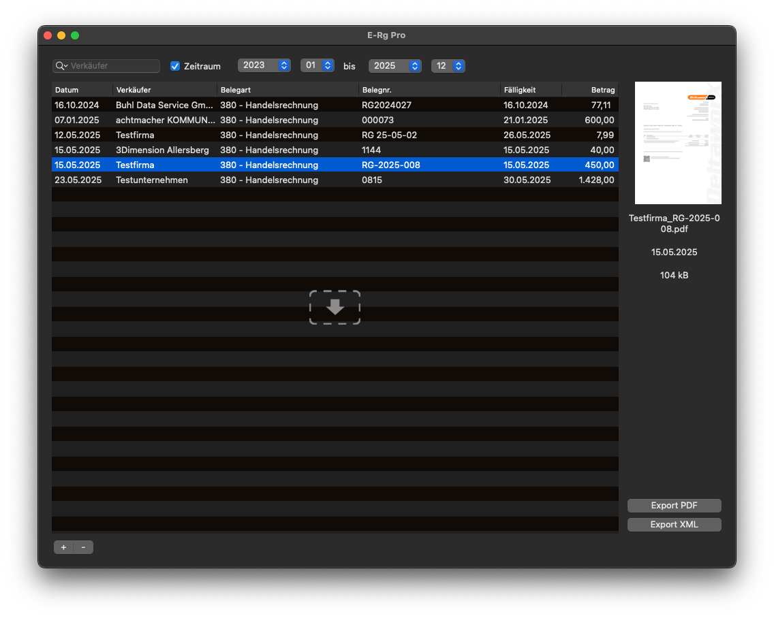This screenshot has width=774, height=618.
Task: Open the end month dropdown showing 12
Action: 448,65
